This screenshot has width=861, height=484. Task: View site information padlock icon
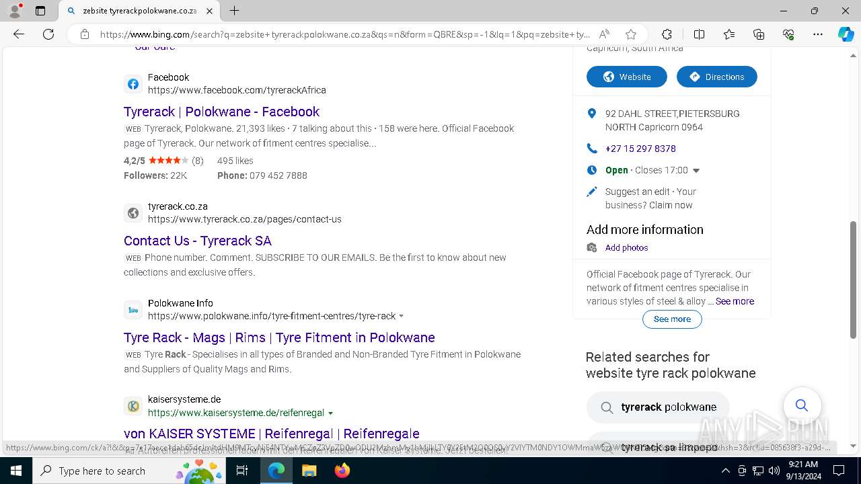click(85, 34)
